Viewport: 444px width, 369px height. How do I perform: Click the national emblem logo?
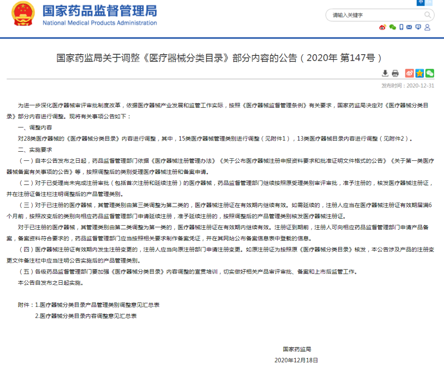coord(23,14)
